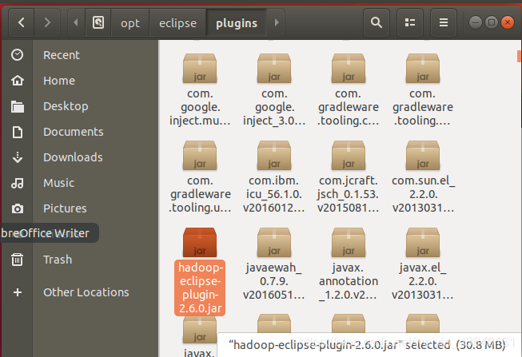The height and width of the screenshot is (357, 522).
Task: Open Desktop in the sidebar
Action: coord(66,106)
